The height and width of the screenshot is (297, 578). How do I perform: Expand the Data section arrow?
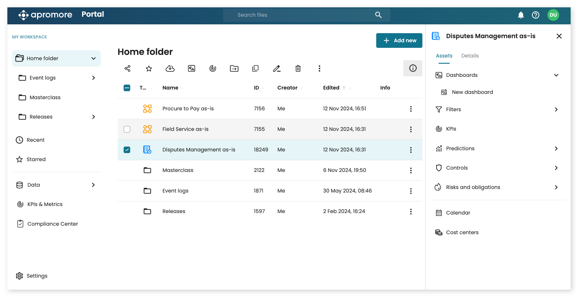[93, 185]
